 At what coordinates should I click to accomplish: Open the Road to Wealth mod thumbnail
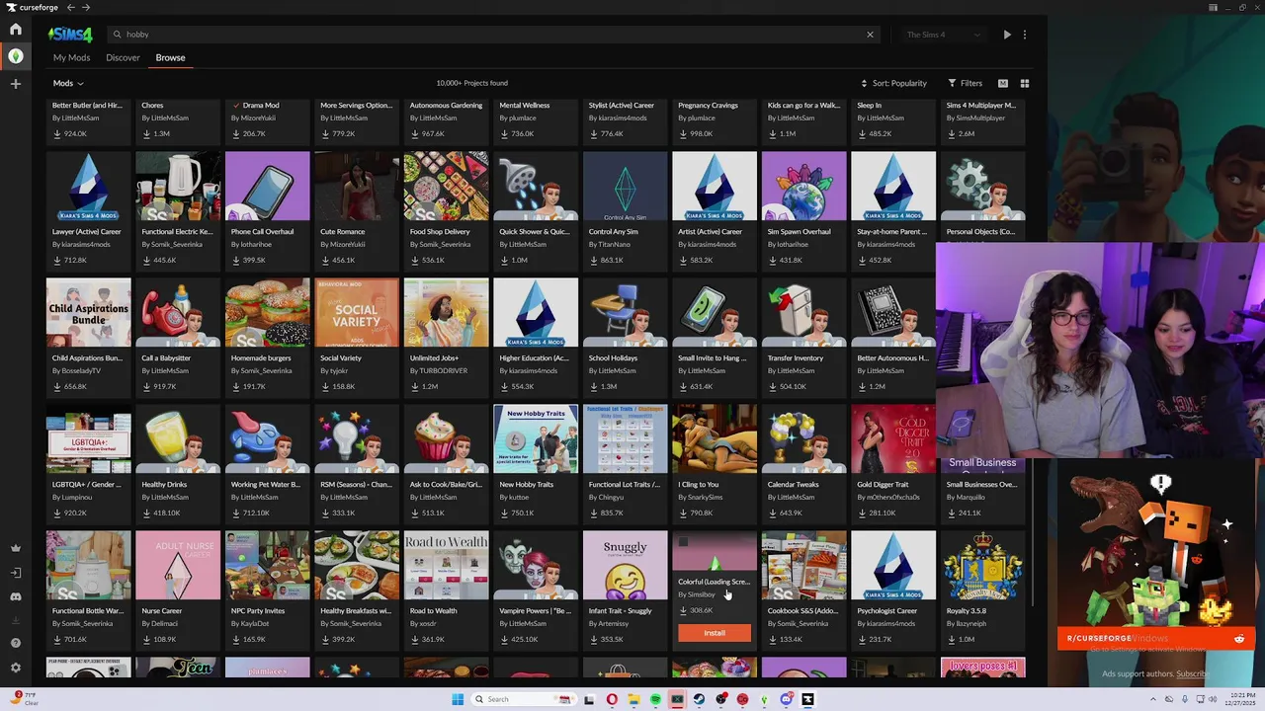(447, 566)
